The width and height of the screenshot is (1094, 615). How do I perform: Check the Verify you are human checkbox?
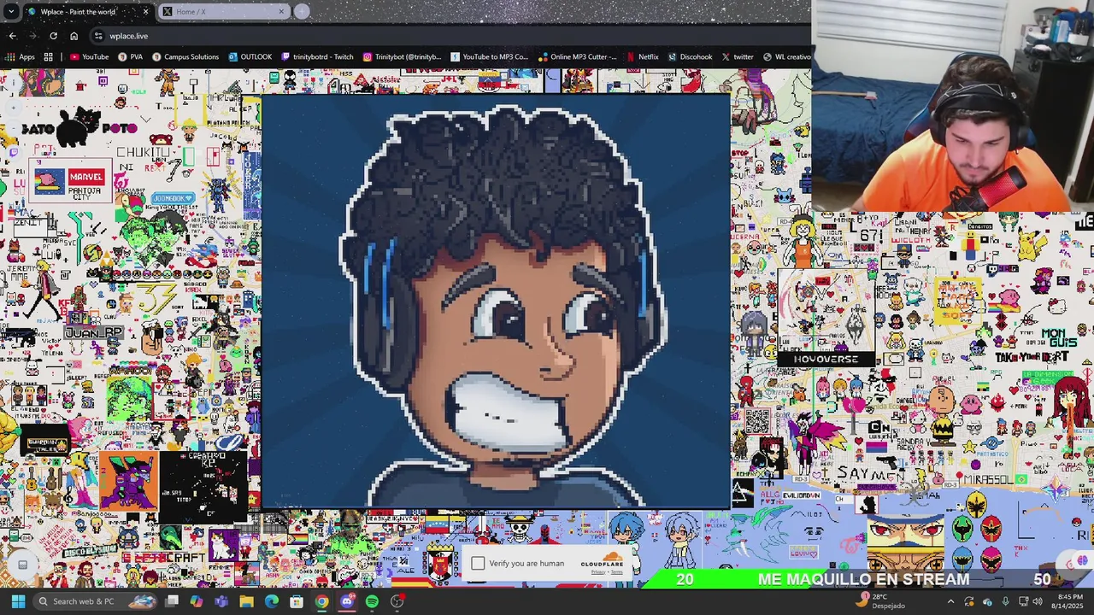point(478,564)
